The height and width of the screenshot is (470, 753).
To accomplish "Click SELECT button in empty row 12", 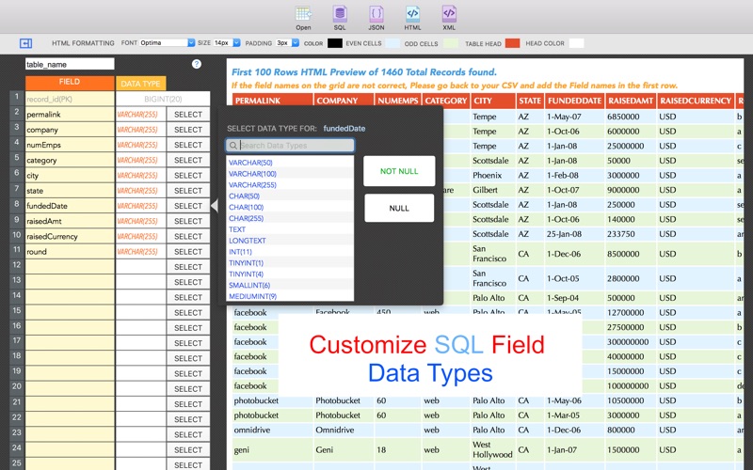I will [188, 267].
